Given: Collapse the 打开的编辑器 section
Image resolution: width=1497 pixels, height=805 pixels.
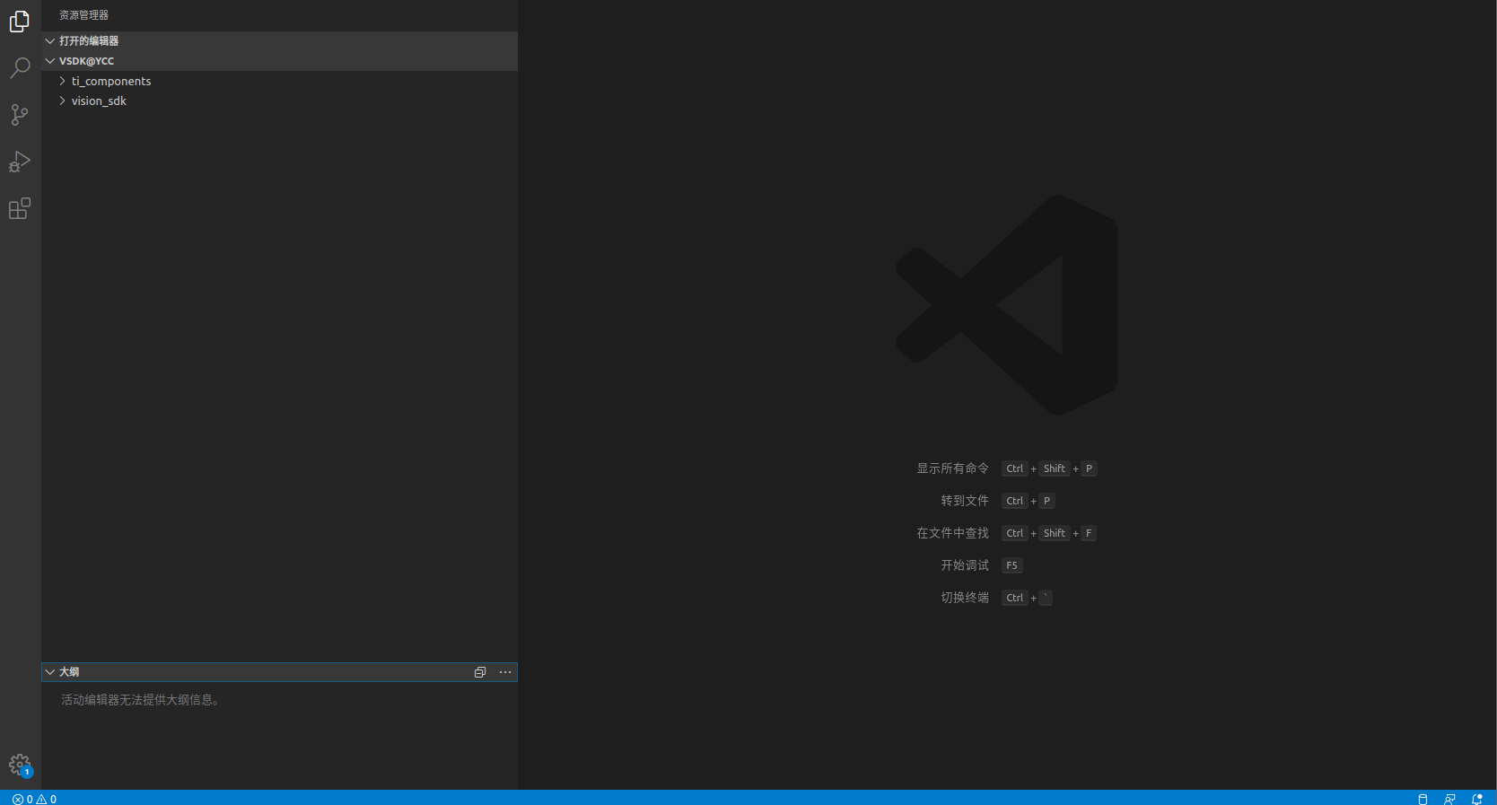Looking at the screenshot, I should [x=280, y=41].
